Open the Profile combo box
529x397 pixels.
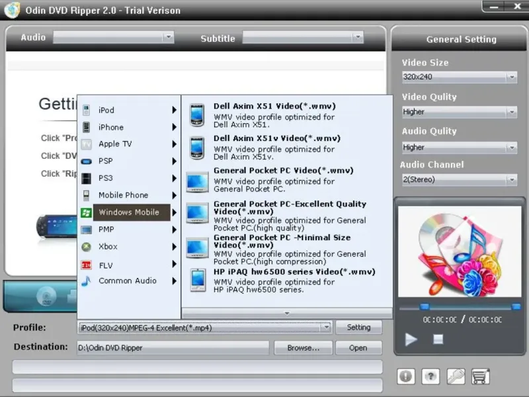click(204, 328)
